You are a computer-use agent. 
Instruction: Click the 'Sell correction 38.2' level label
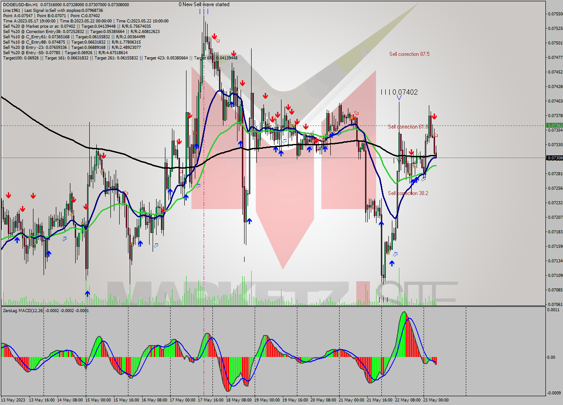tap(408, 193)
